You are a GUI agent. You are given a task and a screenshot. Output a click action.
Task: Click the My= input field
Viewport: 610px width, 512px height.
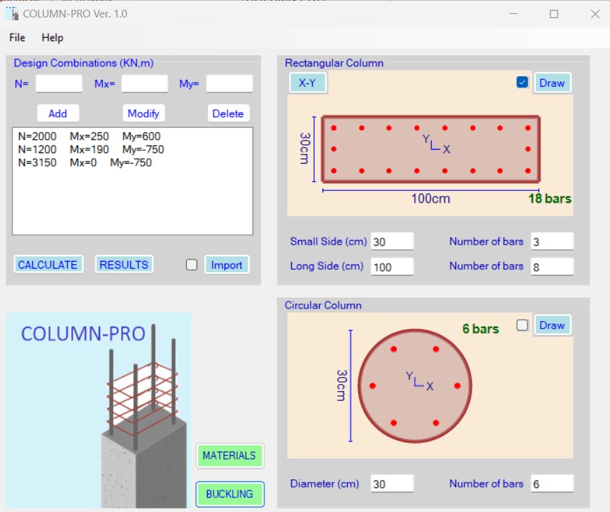coord(229,84)
